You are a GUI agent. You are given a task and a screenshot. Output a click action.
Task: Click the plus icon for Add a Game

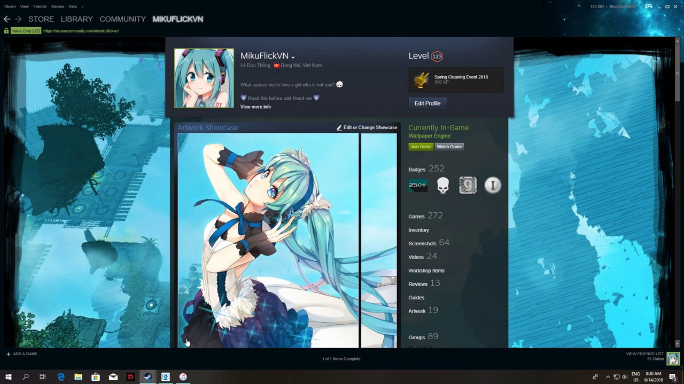tap(8, 354)
